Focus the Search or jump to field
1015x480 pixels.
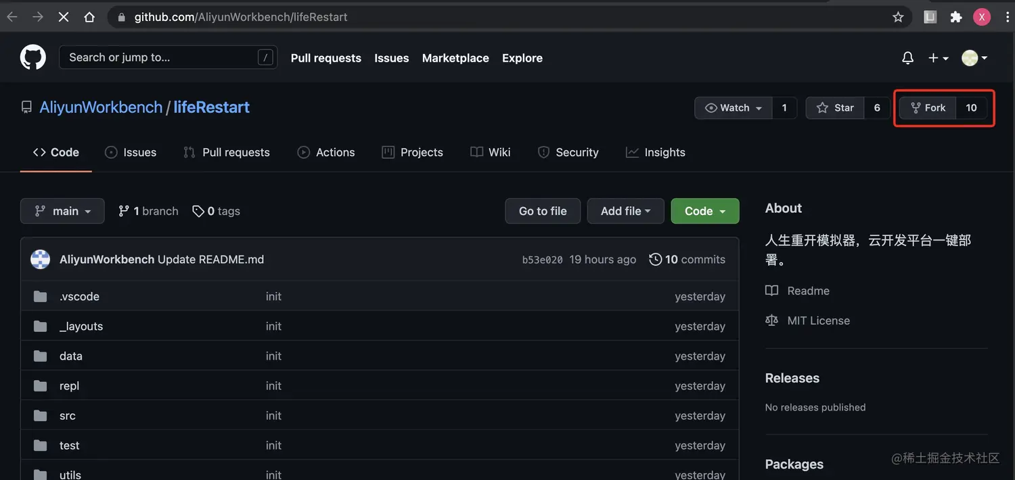[x=168, y=57]
